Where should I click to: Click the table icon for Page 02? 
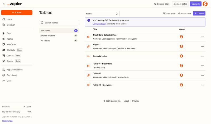click(88, 46)
